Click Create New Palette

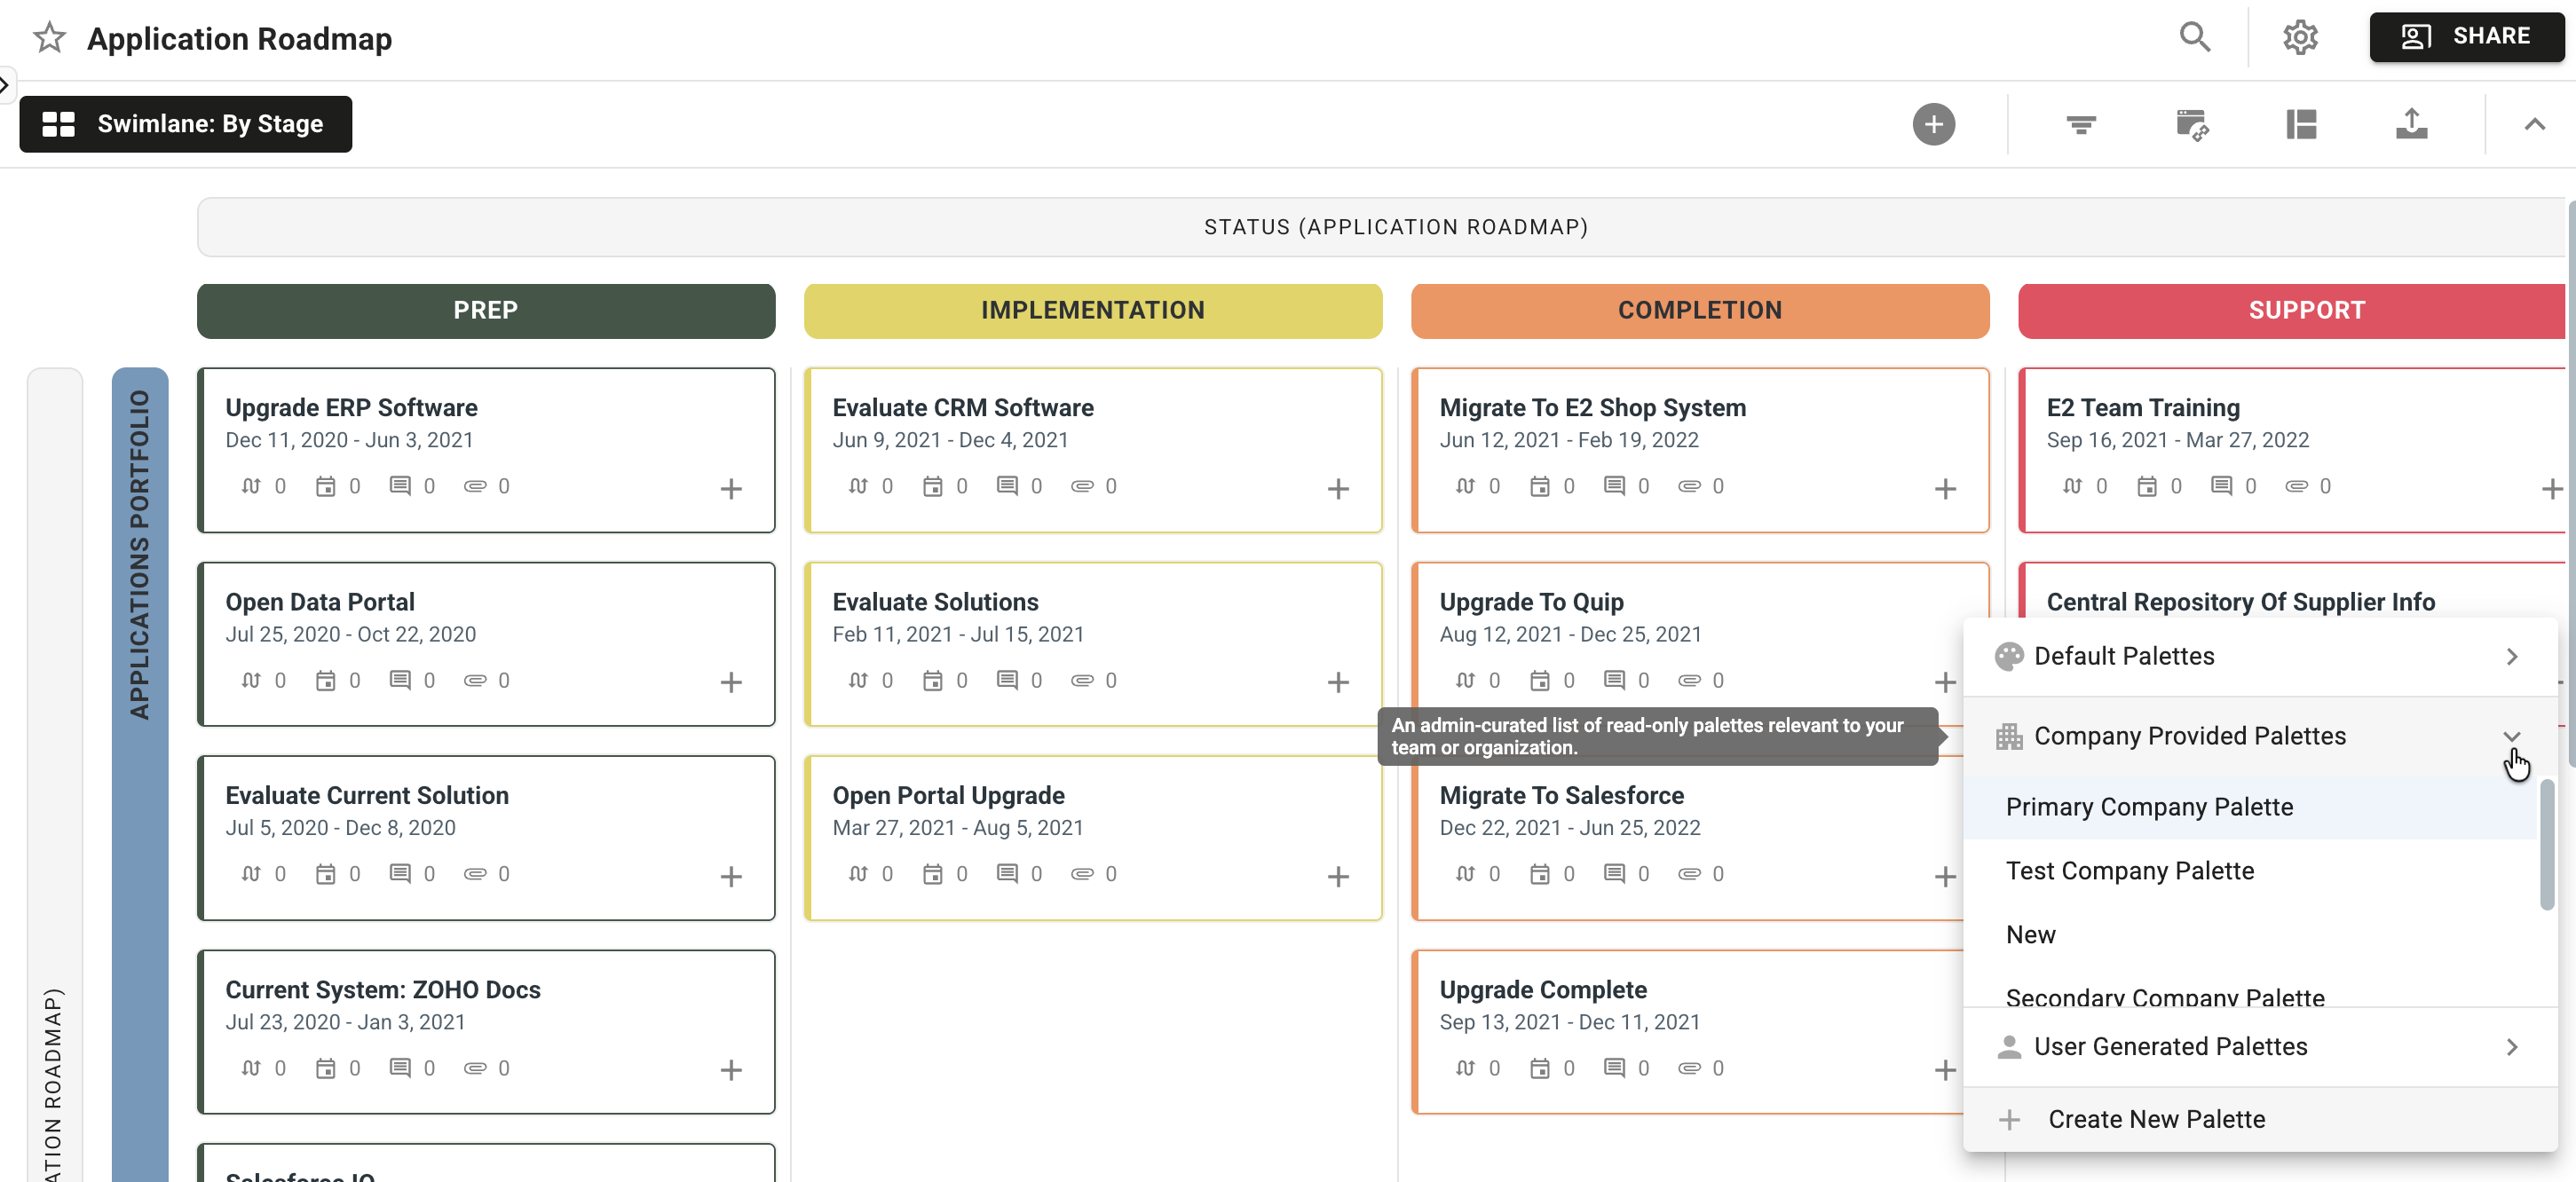(x=2260, y=1119)
